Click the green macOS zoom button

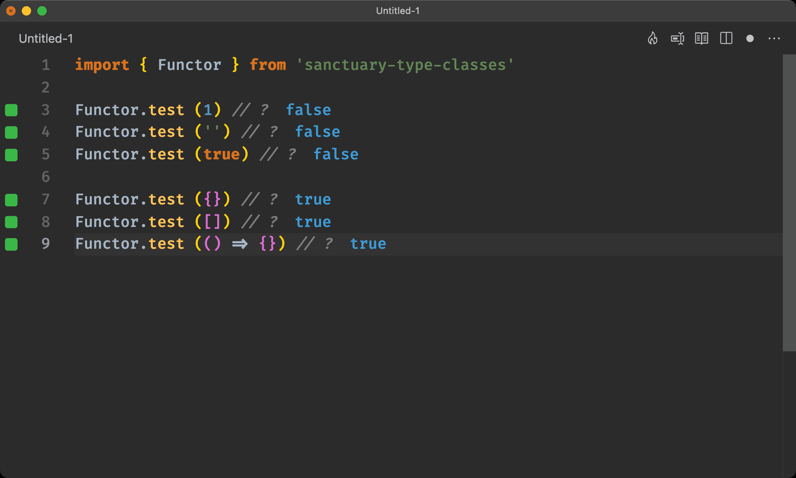[x=42, y=11]
